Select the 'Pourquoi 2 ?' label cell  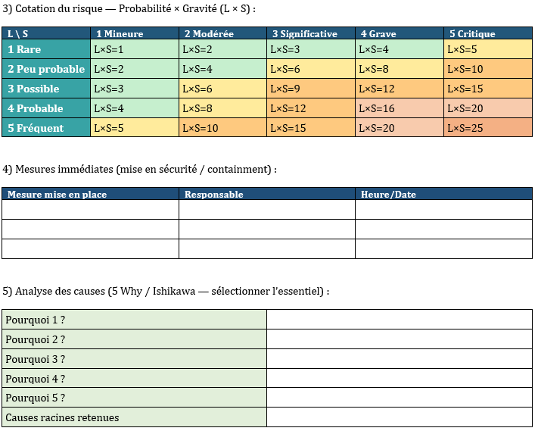134,339
